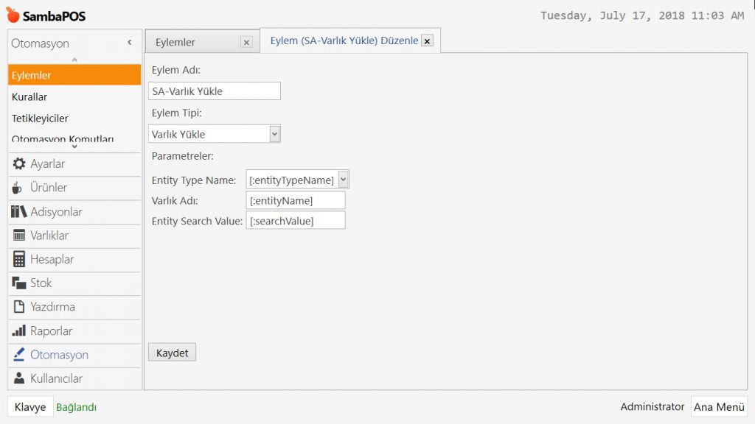
Task: Click the Varlıklar icon in sidebar
Action: 19,236
